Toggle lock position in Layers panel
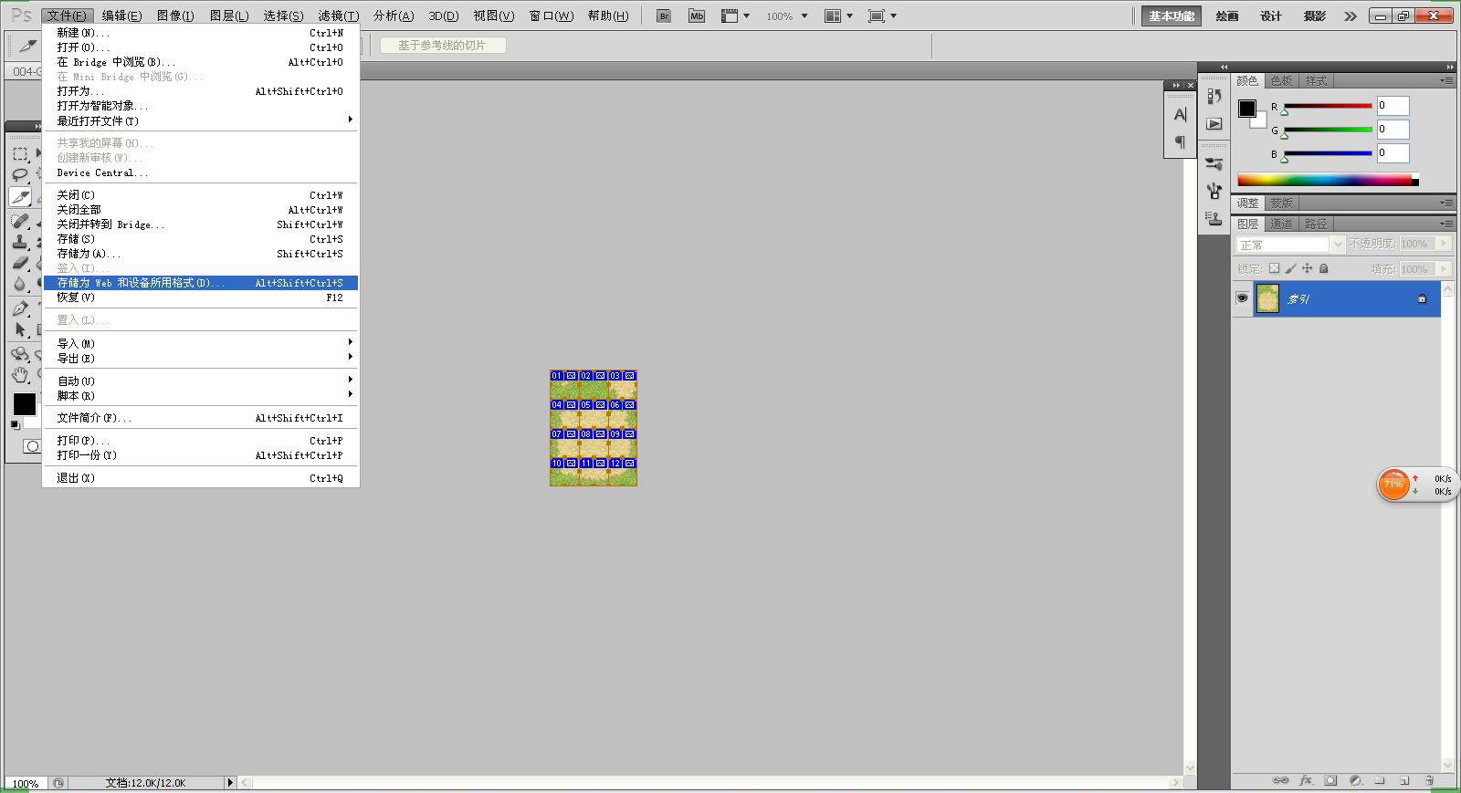1461x793 pixels. (1308, 268)
